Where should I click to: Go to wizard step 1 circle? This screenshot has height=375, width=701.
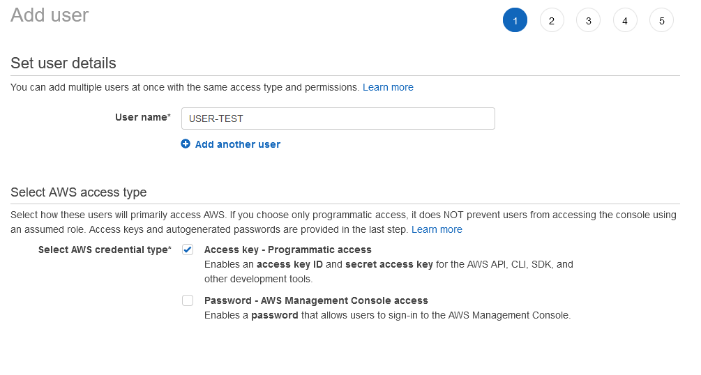click(515, 20)
